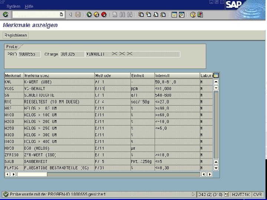Image resolution: width=267 pixels, height=200 pixels.
Task: Click the Find binoculars icon
Action: [122, 14]
